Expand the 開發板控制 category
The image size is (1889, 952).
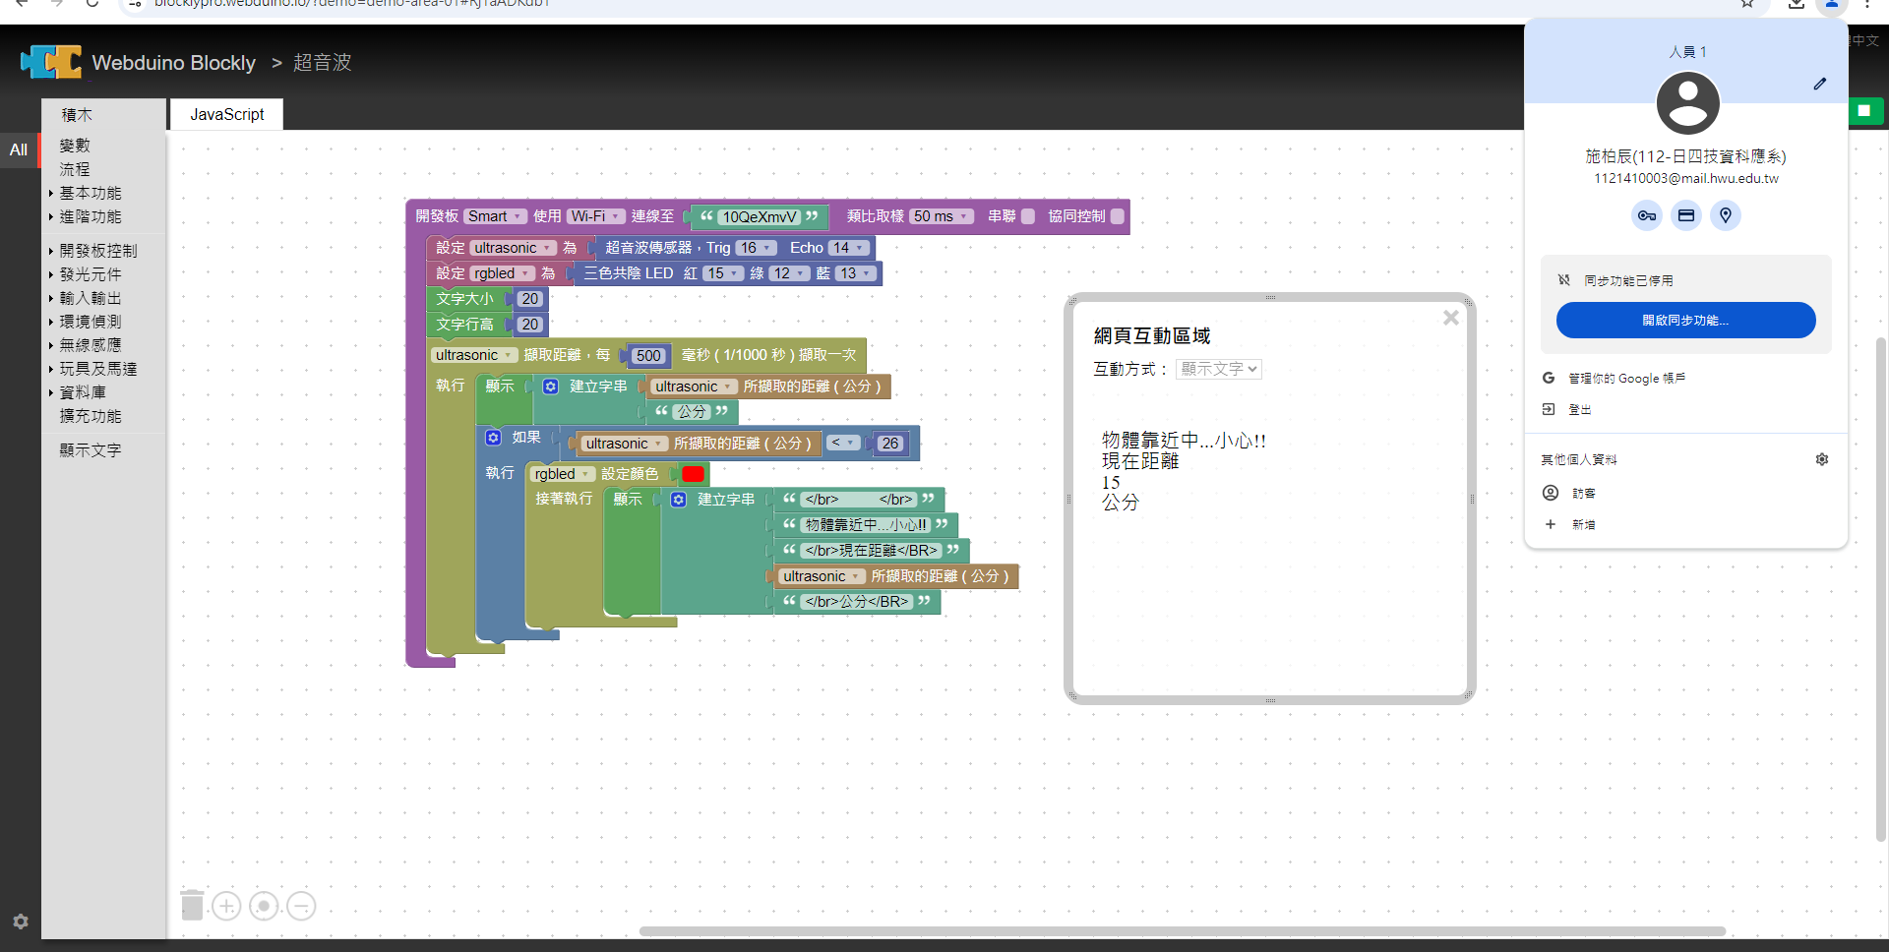97,251
